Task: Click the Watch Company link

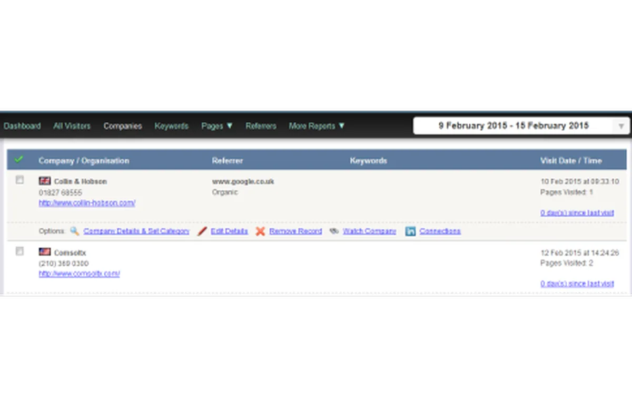Action: coord(369,231)
